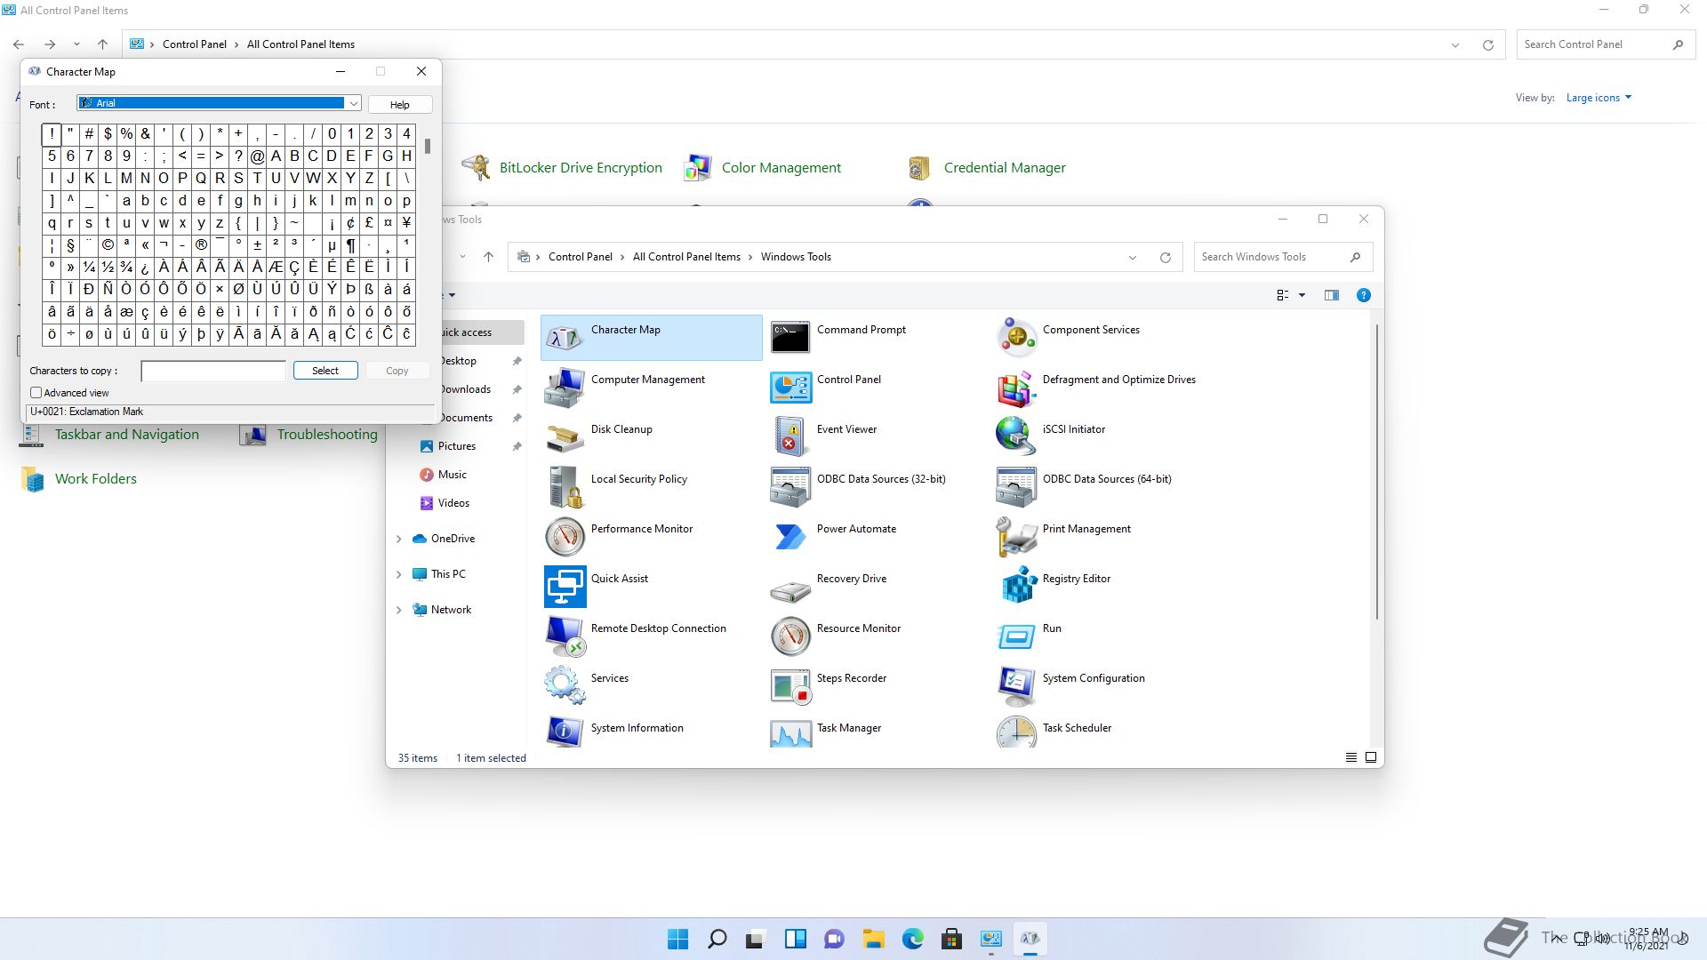Open Component Services icon
The image size is (1707, 960).
(1016, 338)
